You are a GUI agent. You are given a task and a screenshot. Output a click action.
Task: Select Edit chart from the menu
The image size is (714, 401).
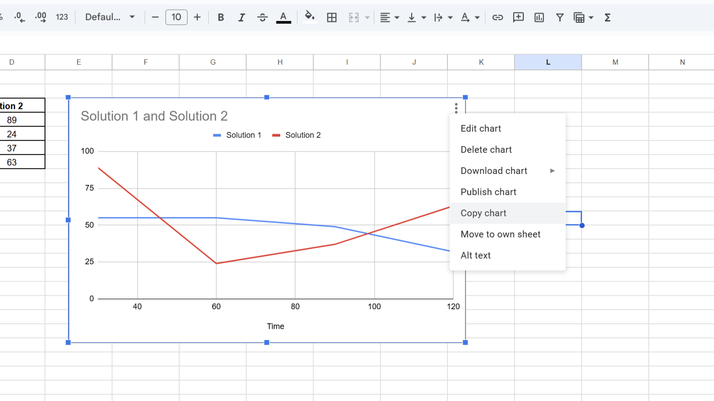(x=481, y=129)
